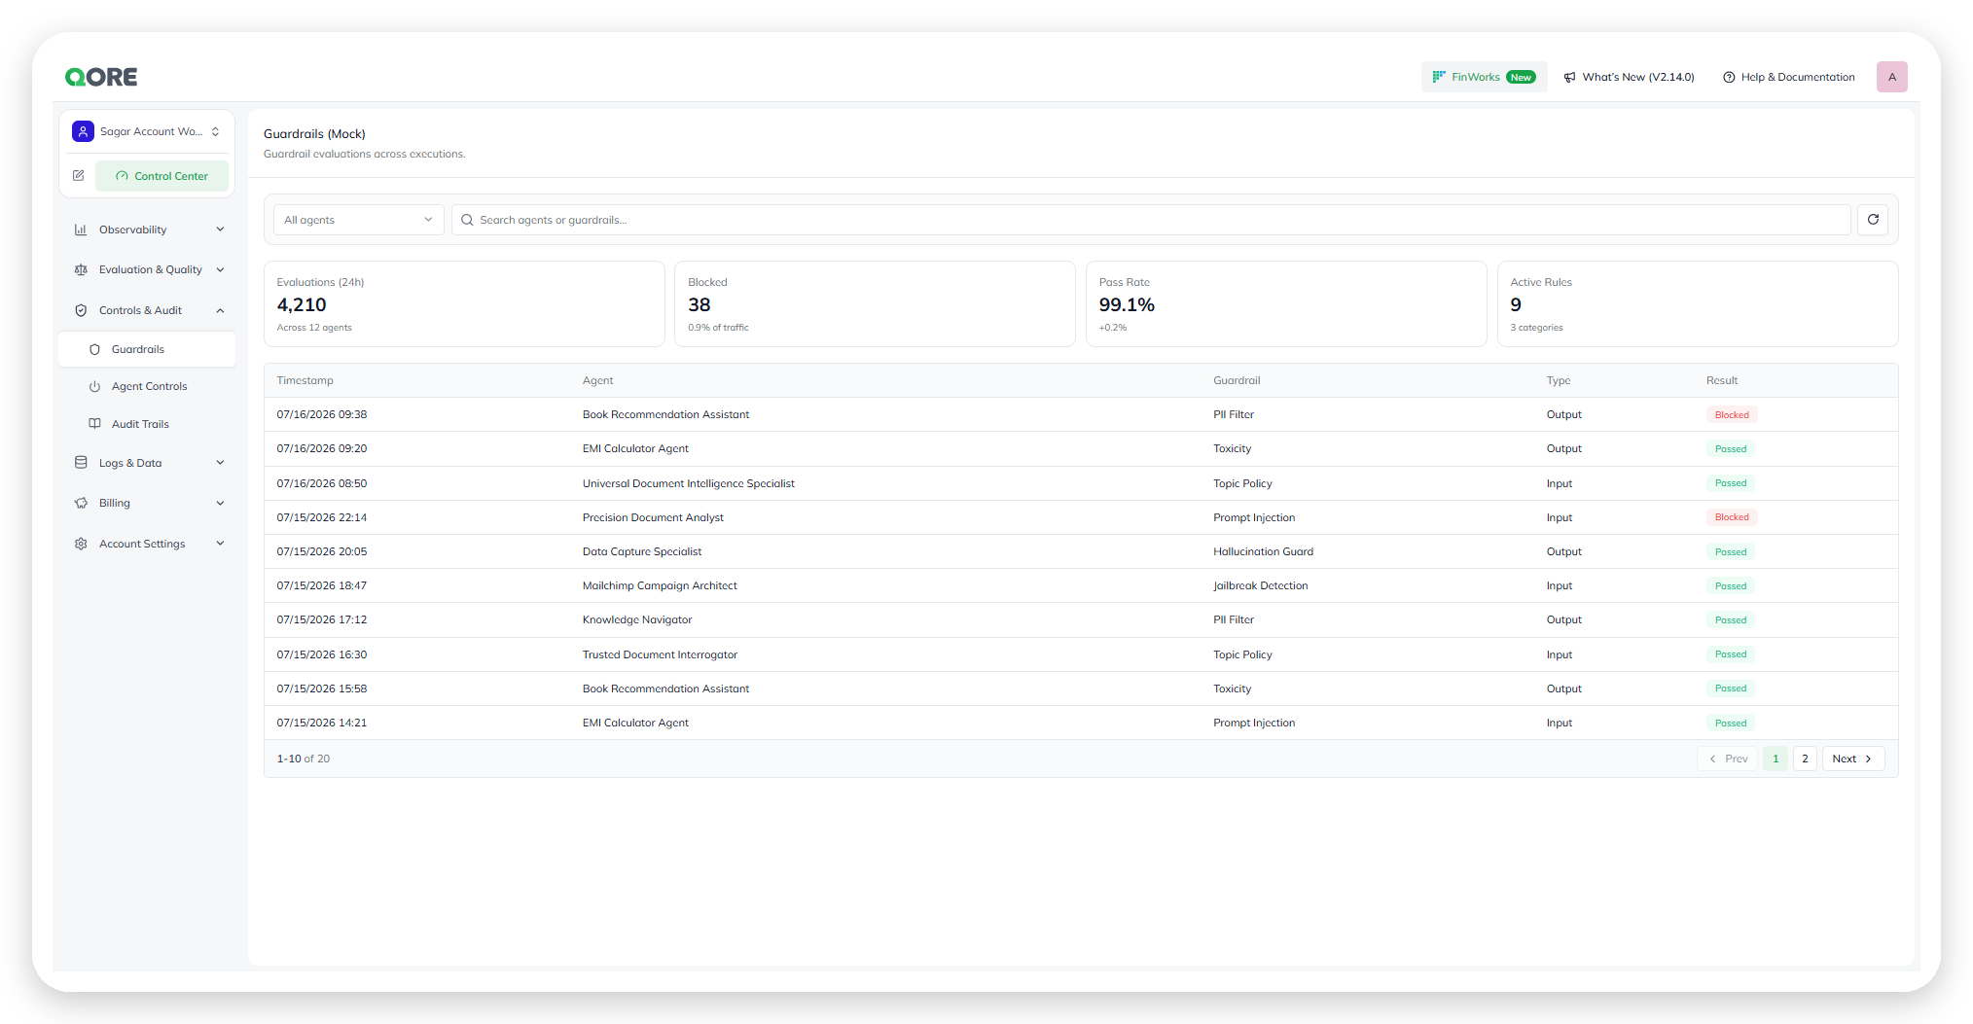Select Guardrails in the sidebar
The width and height of the screenshot is (1973, 1024).
[147, 349]
